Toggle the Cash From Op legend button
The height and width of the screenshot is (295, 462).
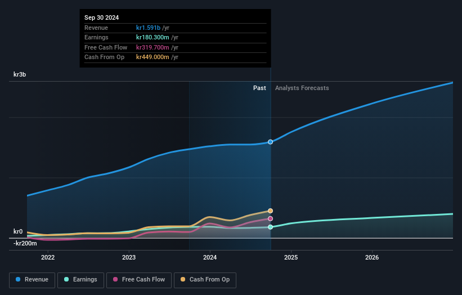(x=205, y=280)
